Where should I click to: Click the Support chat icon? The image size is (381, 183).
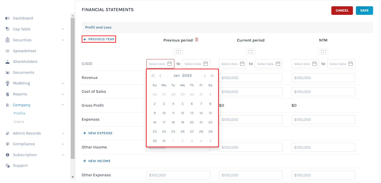click(x=8, y=165)
